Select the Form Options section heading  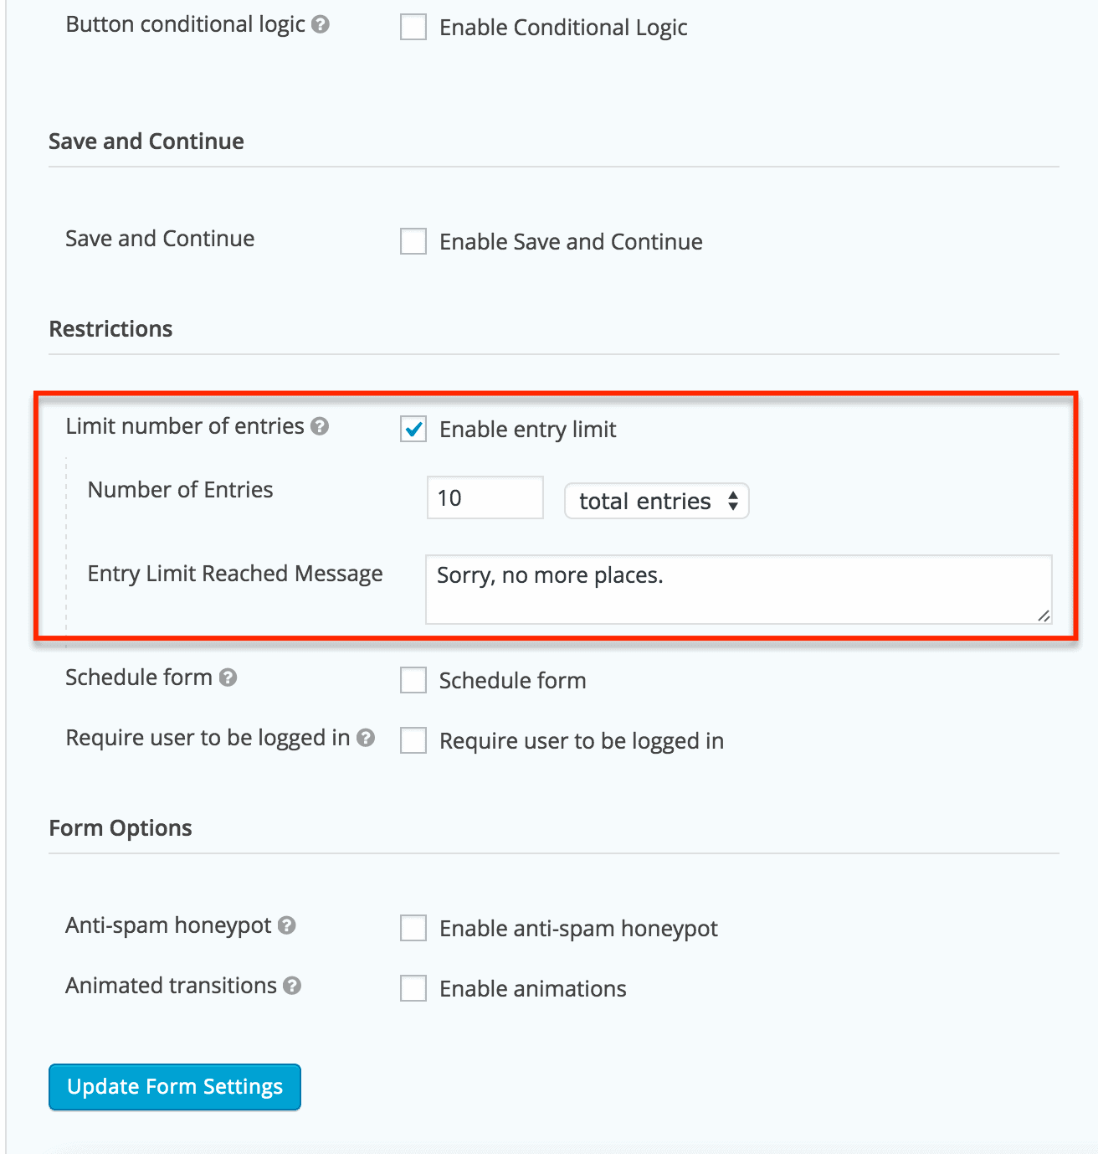coord(121,827)
